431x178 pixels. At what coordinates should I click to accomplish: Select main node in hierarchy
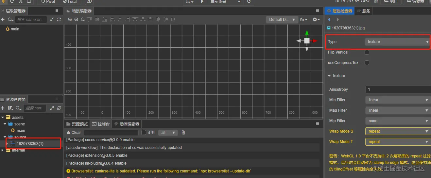click(15, 29)
